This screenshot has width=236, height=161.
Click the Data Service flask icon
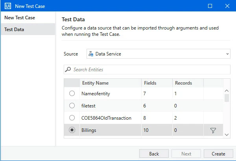click(91, 54)
